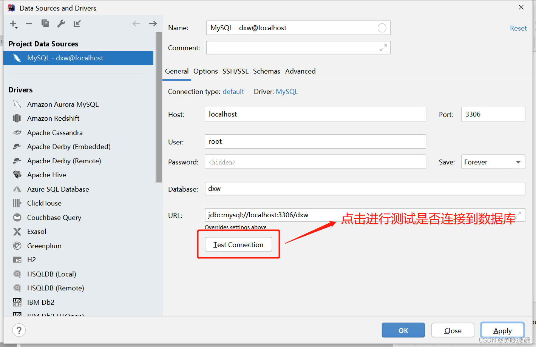Open help question mark button
Screen dimensions: 536x347
point(19,330)
